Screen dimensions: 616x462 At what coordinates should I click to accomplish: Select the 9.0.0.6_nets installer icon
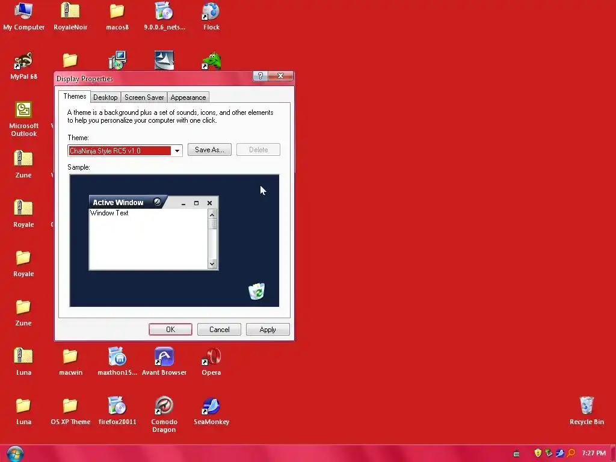164,16
